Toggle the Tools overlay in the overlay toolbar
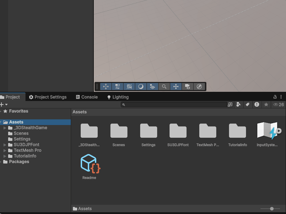The height and width of the screenshot is (214, 286). [106, 87]
